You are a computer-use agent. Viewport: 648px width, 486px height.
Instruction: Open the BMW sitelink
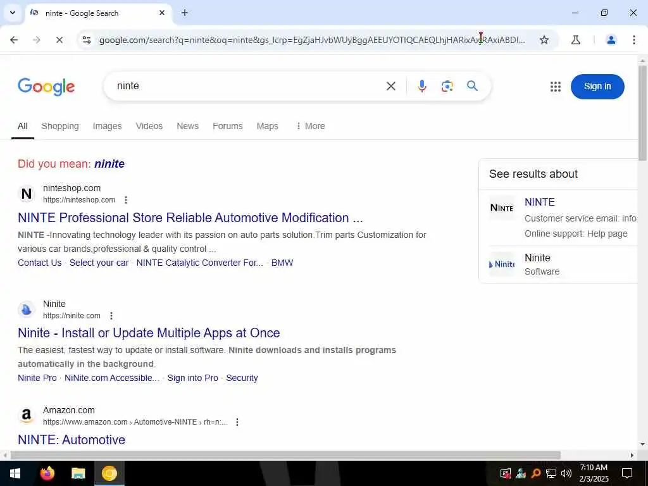tap(282, 263)
